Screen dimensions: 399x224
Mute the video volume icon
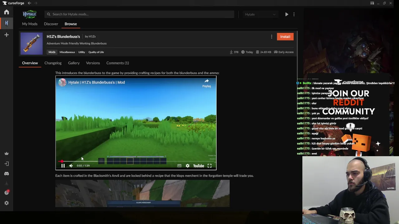click(71, 166)
